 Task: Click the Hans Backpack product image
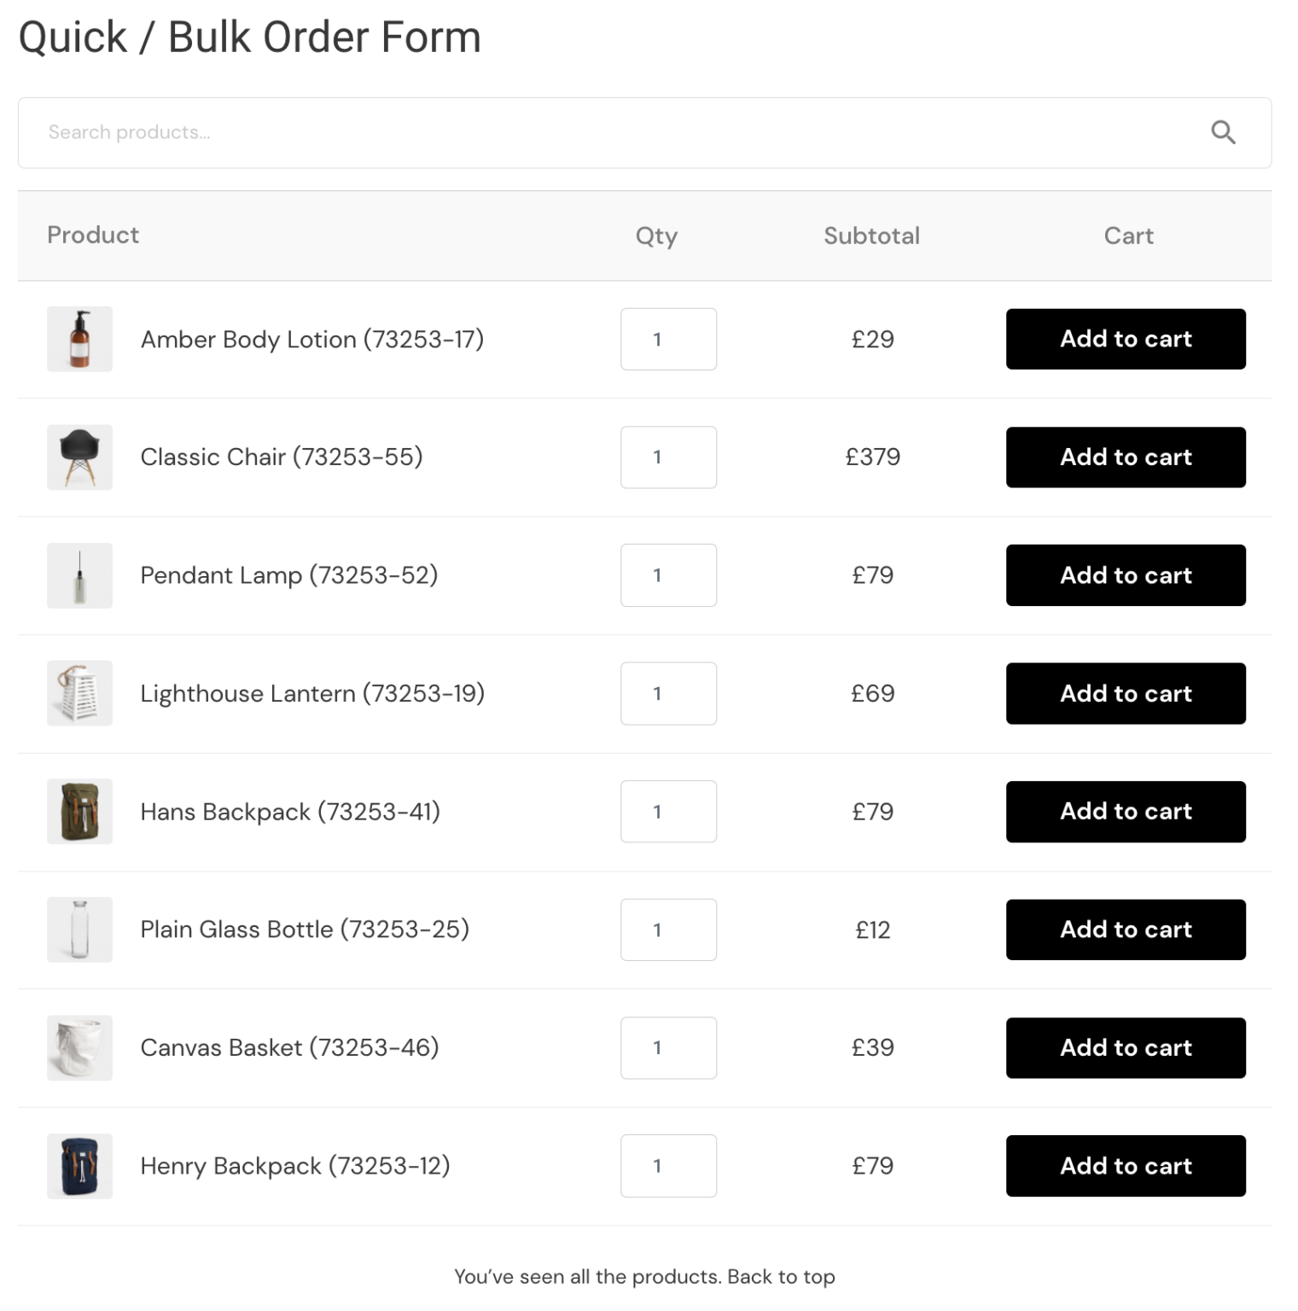pyautogui.click(x=79, y=812)
